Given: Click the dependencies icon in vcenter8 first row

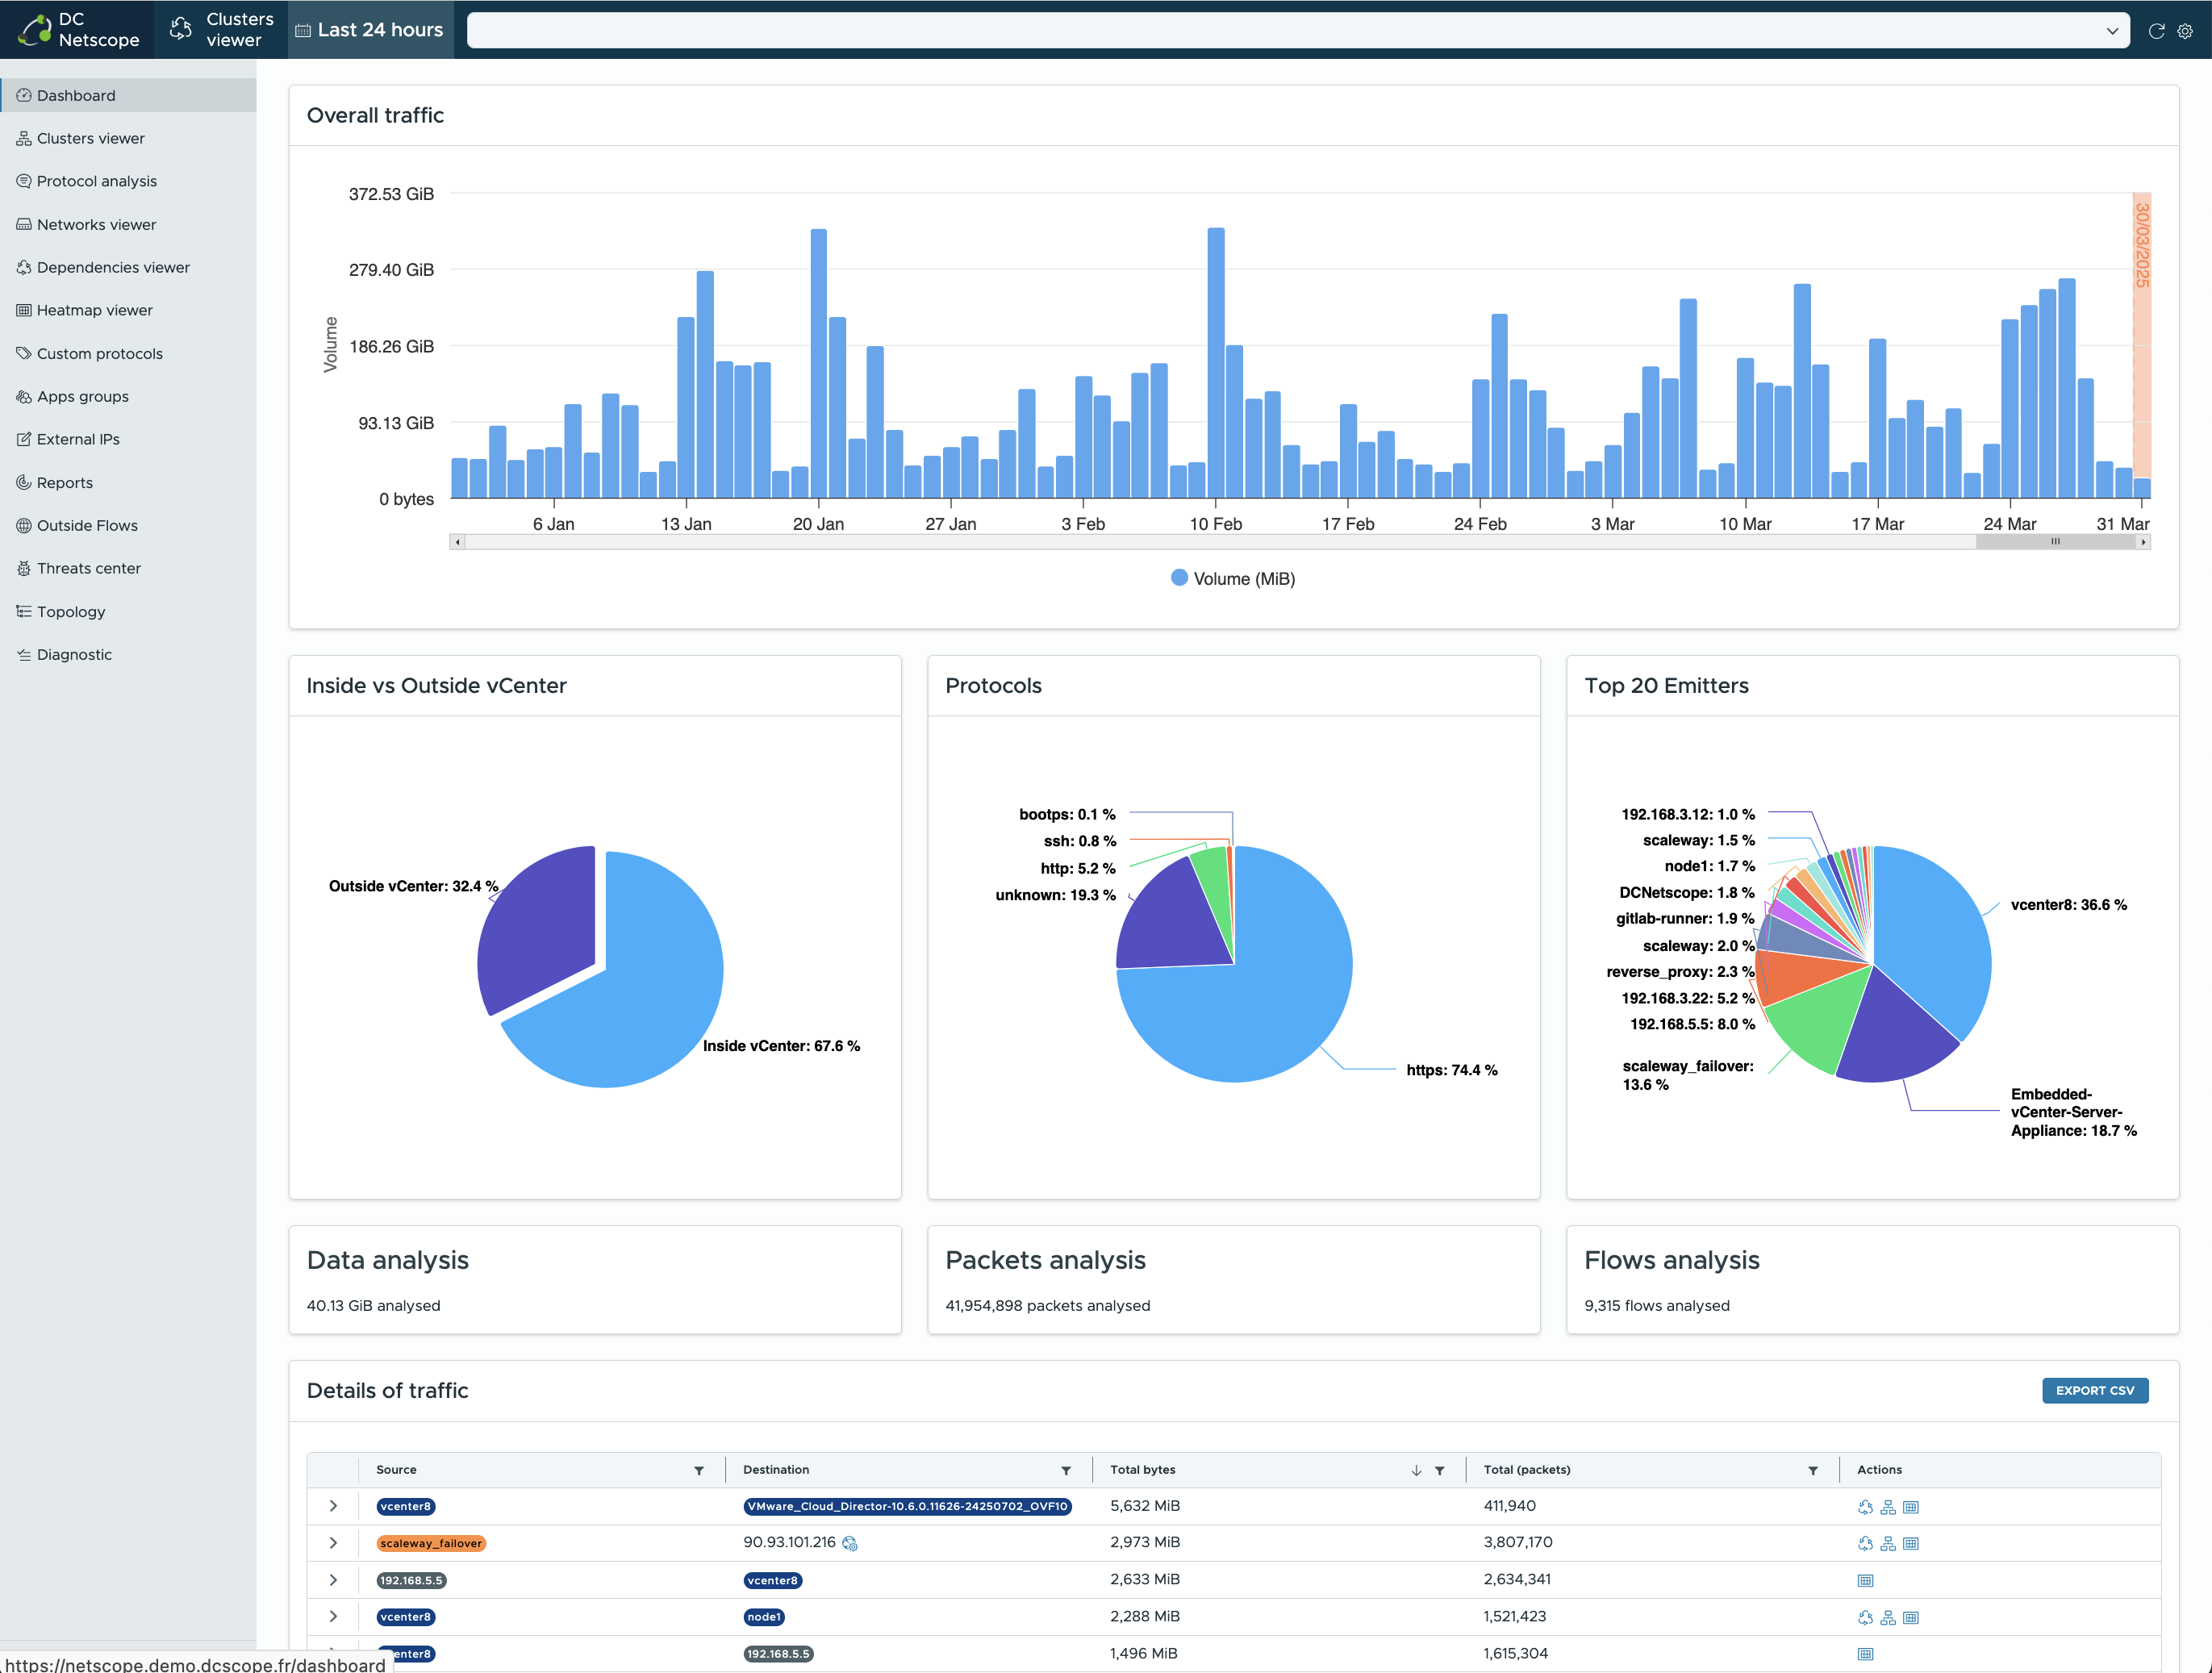Looking at the screenshot, I should (1865, 1507).
